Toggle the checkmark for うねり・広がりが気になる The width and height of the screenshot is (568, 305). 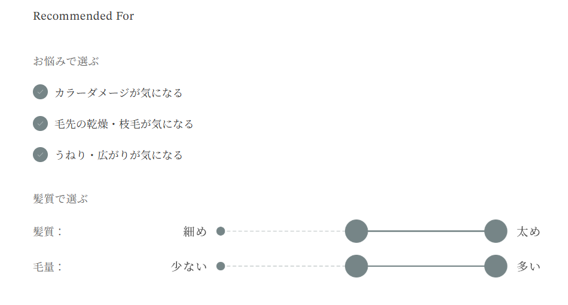click(x=40, y=155)
